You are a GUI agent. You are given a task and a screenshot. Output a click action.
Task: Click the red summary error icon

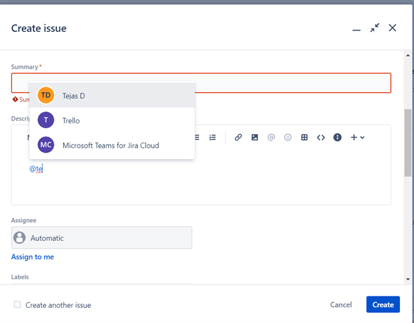coord(15,99)
